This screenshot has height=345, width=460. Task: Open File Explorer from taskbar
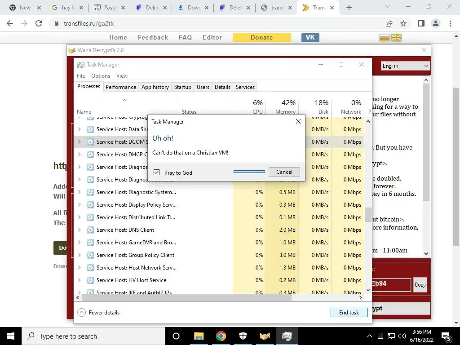pyautogui.click(x=199, y=336)
